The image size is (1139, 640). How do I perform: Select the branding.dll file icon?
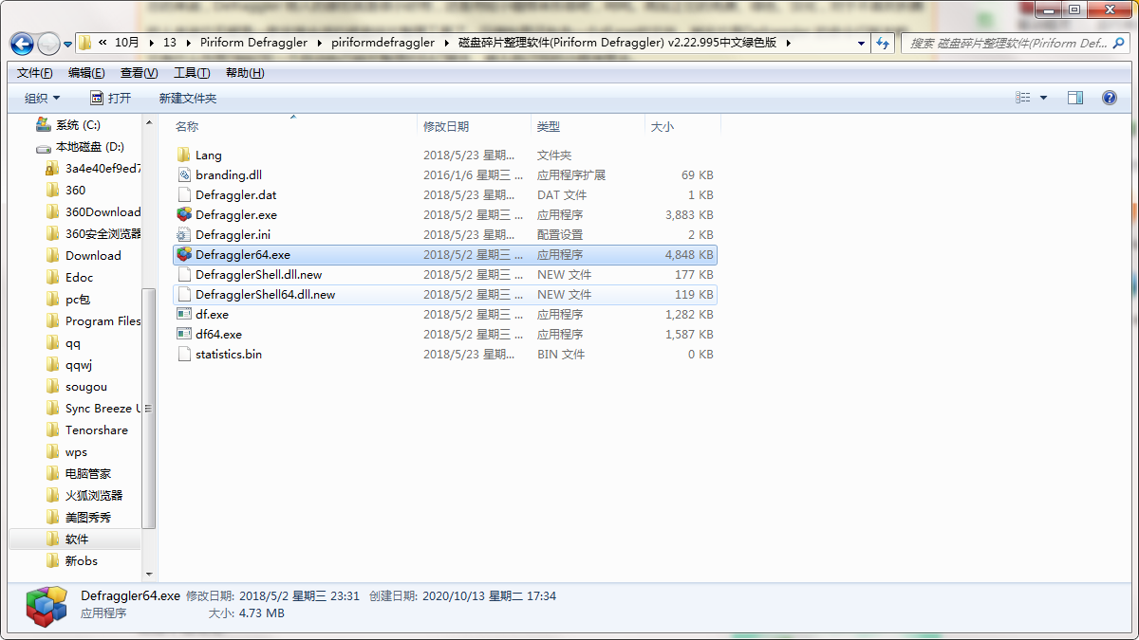tap(184, 175)
